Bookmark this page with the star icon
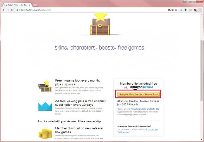This screenshot has width=204, height=142. [176, 10]
